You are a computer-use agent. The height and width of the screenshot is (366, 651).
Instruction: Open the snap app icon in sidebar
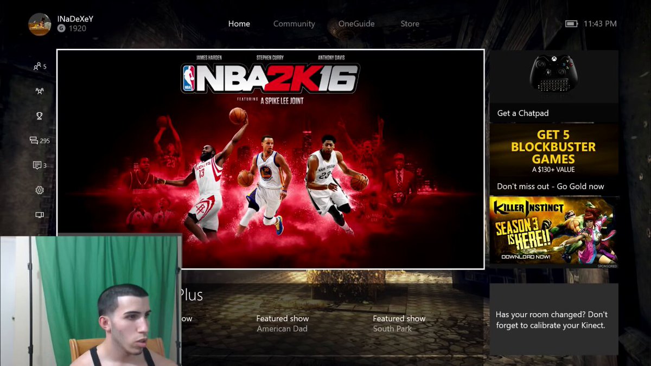pyautogui.click(x=40, y=215)
